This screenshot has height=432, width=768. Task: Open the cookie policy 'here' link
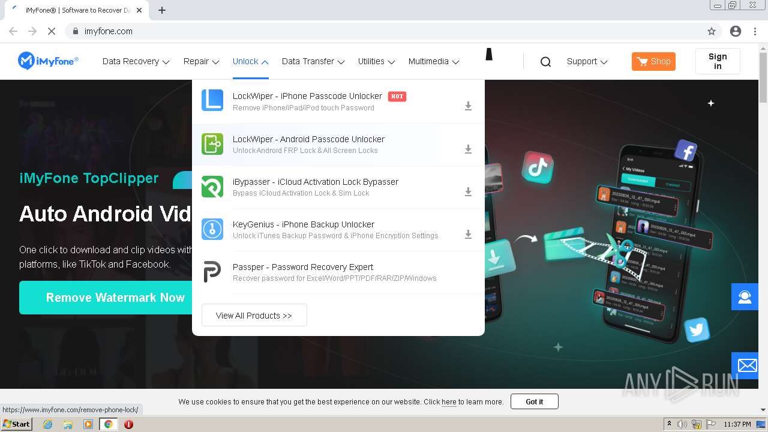pos(449,402)
